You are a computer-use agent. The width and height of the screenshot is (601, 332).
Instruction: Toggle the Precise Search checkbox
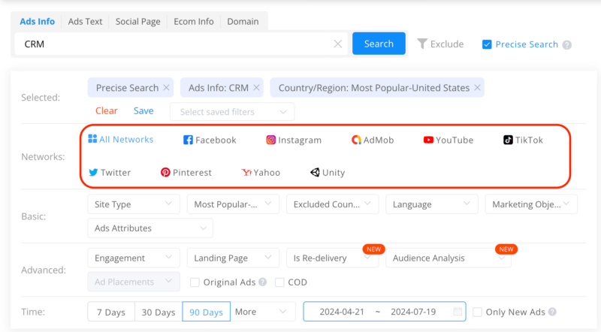coord(487,44)
